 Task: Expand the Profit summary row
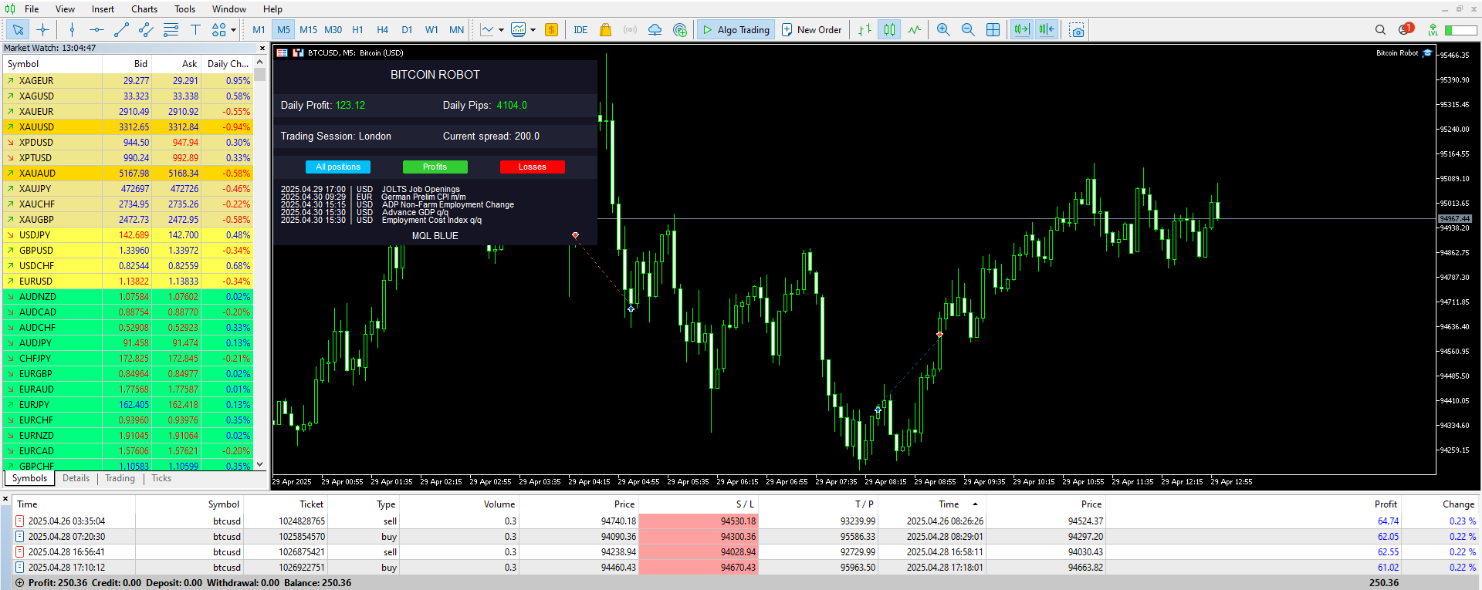click(x=20, y=583)
